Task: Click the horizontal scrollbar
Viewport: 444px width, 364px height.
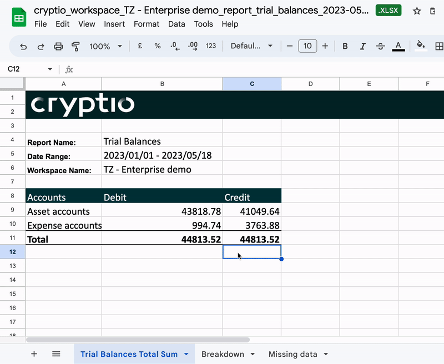Action: click(x=138, y=340)
